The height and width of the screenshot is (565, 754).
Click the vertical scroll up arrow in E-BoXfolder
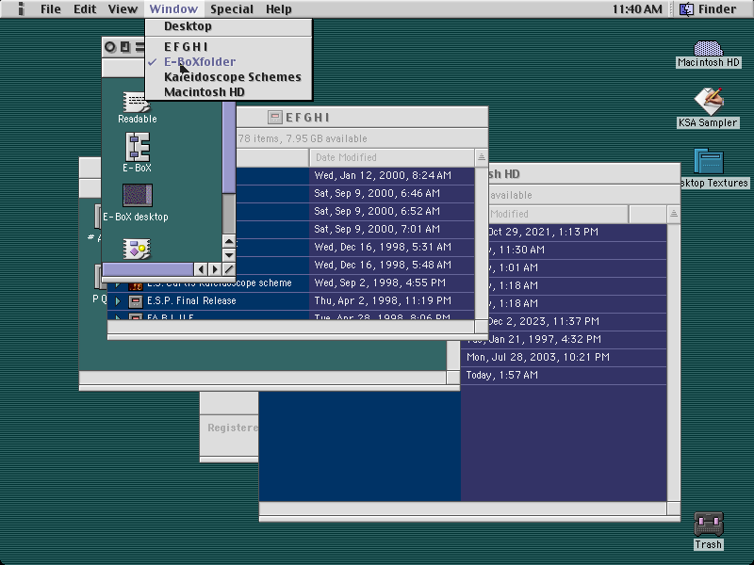(x=229, y=241)
